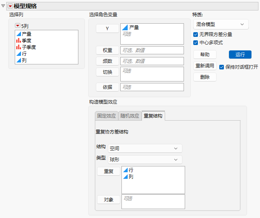The image size is (260, 218).
Task: Toggle the 无界限方差分量 checkbox
Action: point(196,35)
